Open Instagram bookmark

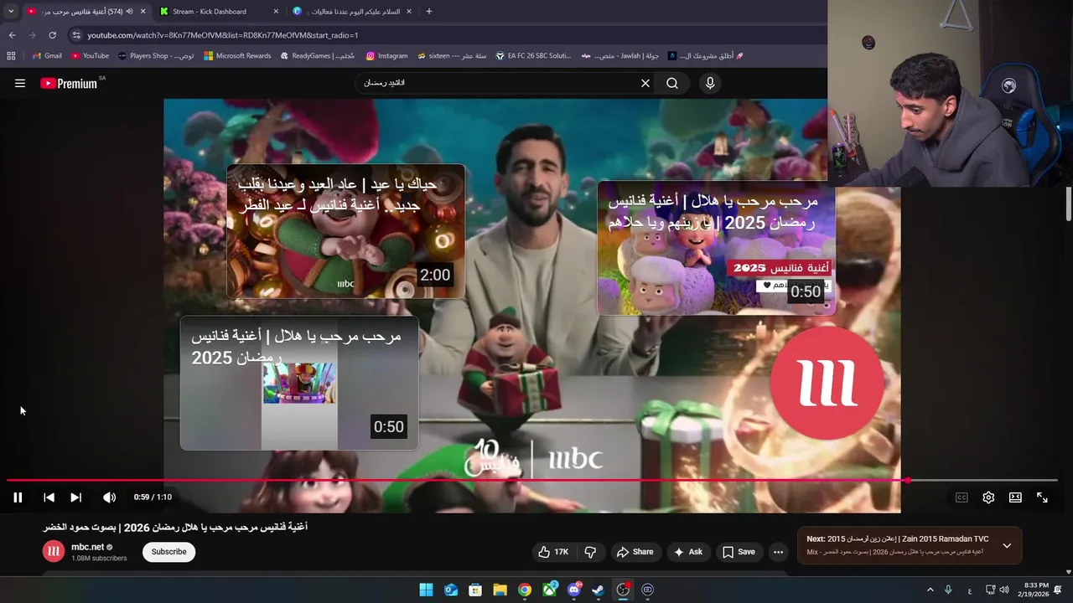tap(387, 56)
